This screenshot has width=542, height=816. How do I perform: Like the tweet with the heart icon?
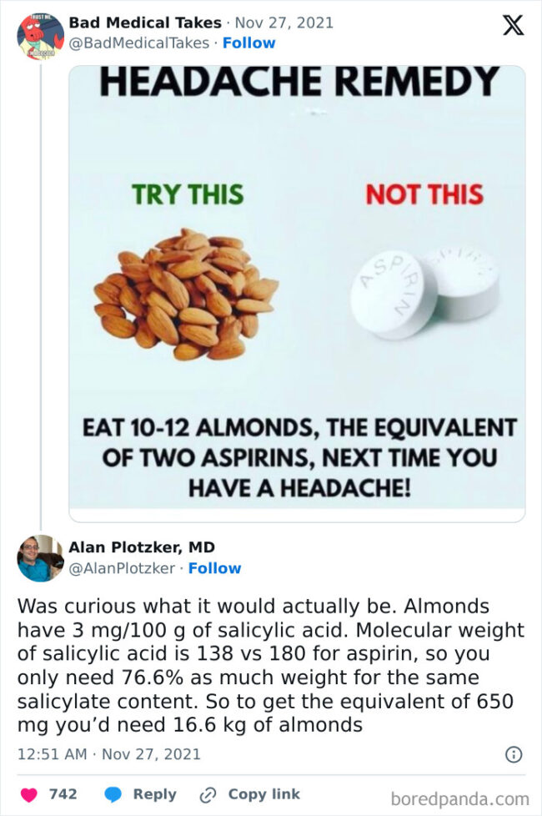(29, 794)
